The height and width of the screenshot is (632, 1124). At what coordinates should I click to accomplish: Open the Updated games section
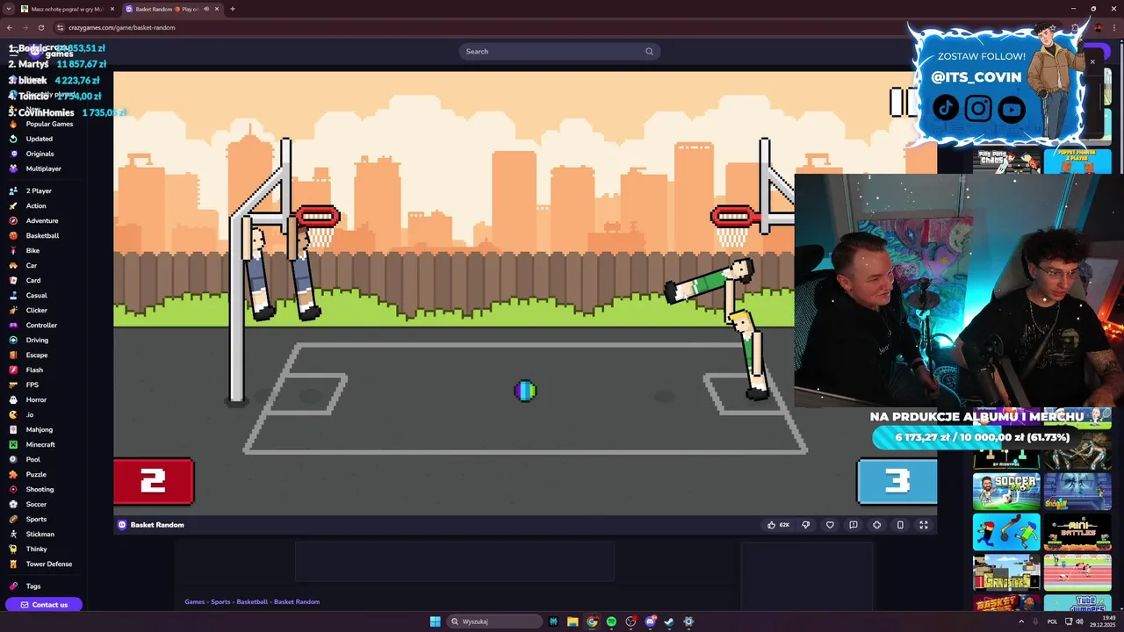pyautogui.click(x=40, y=139)
